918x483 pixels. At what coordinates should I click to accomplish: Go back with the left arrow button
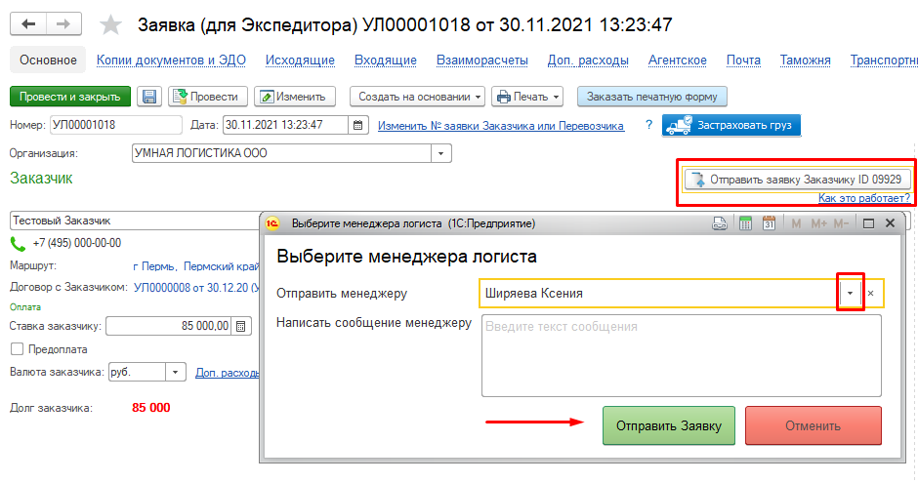point(28,24)
